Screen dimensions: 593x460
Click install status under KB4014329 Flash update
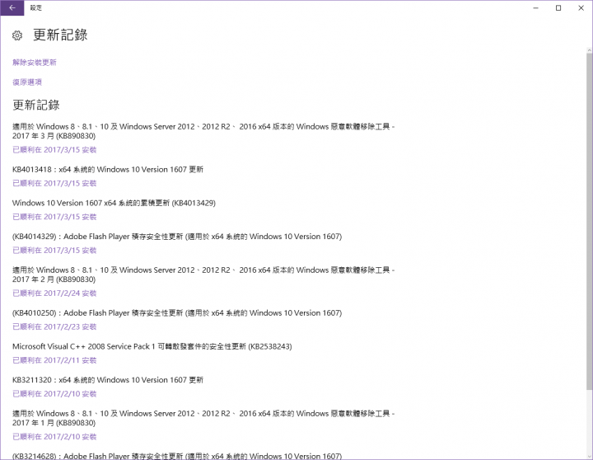click(54, 251)
